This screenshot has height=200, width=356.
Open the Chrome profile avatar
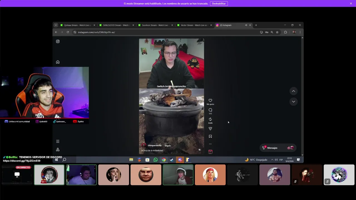pyautogui.click(x=294, y=32)
